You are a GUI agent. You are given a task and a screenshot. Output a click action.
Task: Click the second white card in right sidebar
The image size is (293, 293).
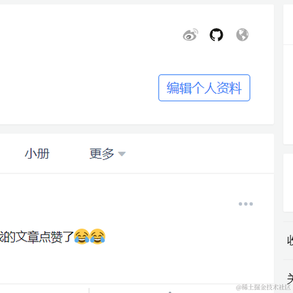288,94
